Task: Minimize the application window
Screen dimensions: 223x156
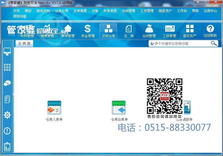Action: (x=198, y=2)
